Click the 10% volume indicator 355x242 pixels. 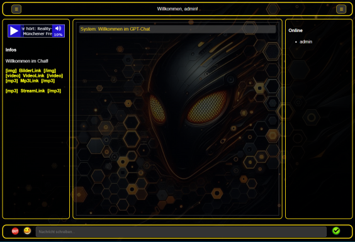(58, 35)
